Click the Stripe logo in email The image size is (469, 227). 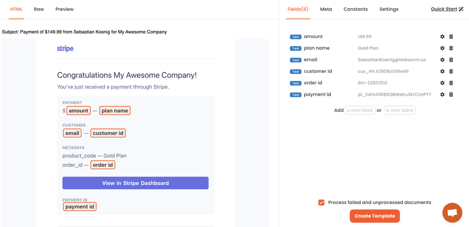point(65,49)
